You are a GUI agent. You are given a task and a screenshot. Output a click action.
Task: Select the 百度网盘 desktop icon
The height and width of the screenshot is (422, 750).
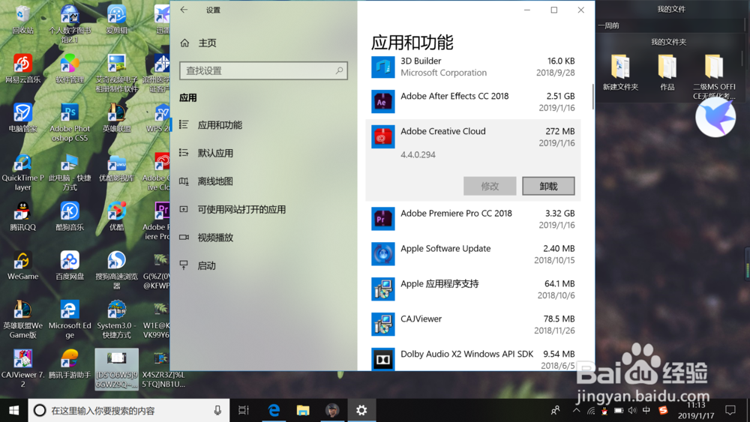(x=70, y=265)
